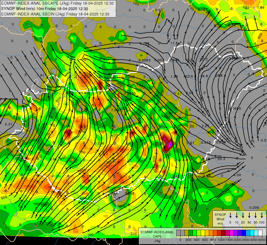The height and width of the screenshot is (245, 267).
Task: Click the 6000 tick label on CAPE scale
Action: (262, 240)
